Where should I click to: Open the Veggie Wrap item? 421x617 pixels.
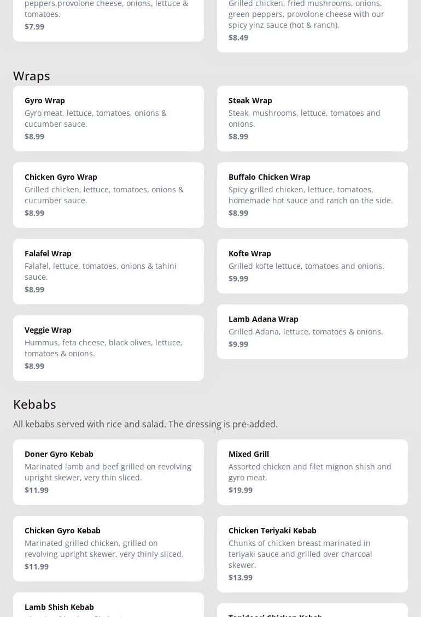pos(108,348)
